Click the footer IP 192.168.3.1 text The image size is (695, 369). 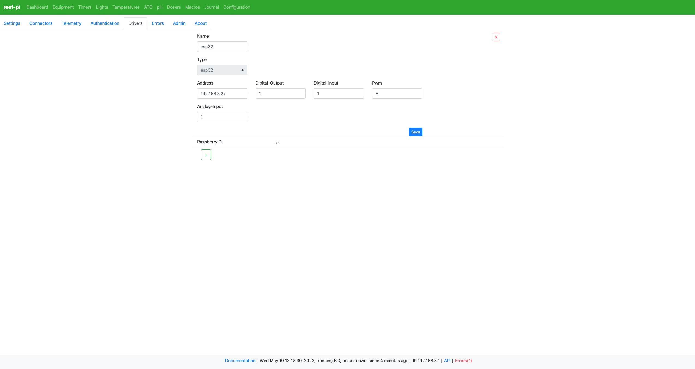[x=426, y=361]
